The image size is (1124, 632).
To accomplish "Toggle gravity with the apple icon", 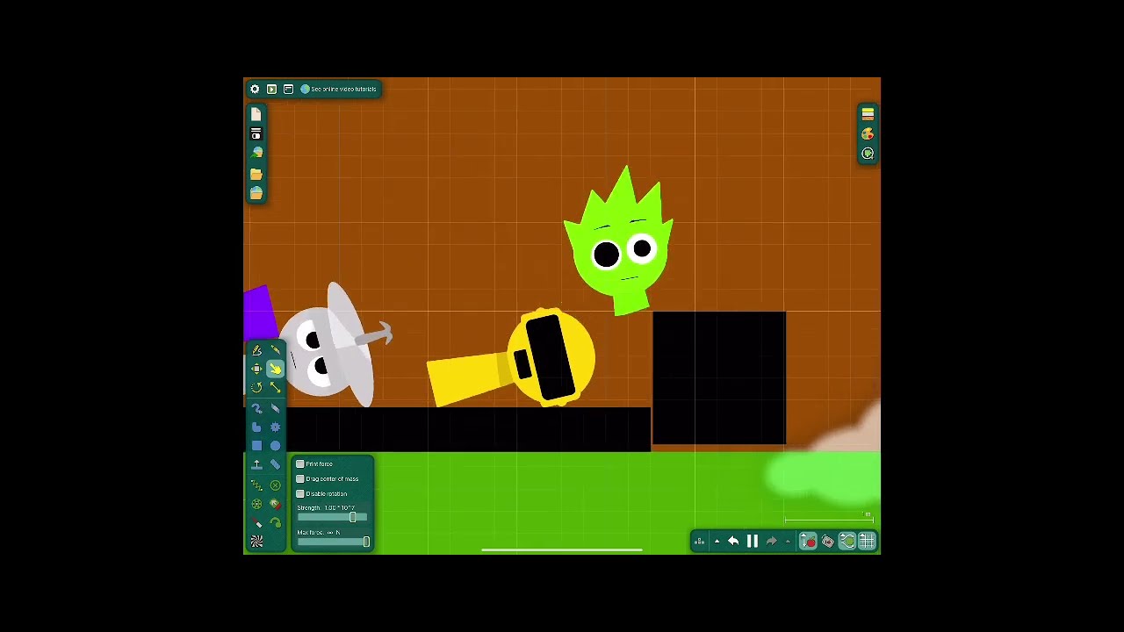I will click(x=808, y=542).
